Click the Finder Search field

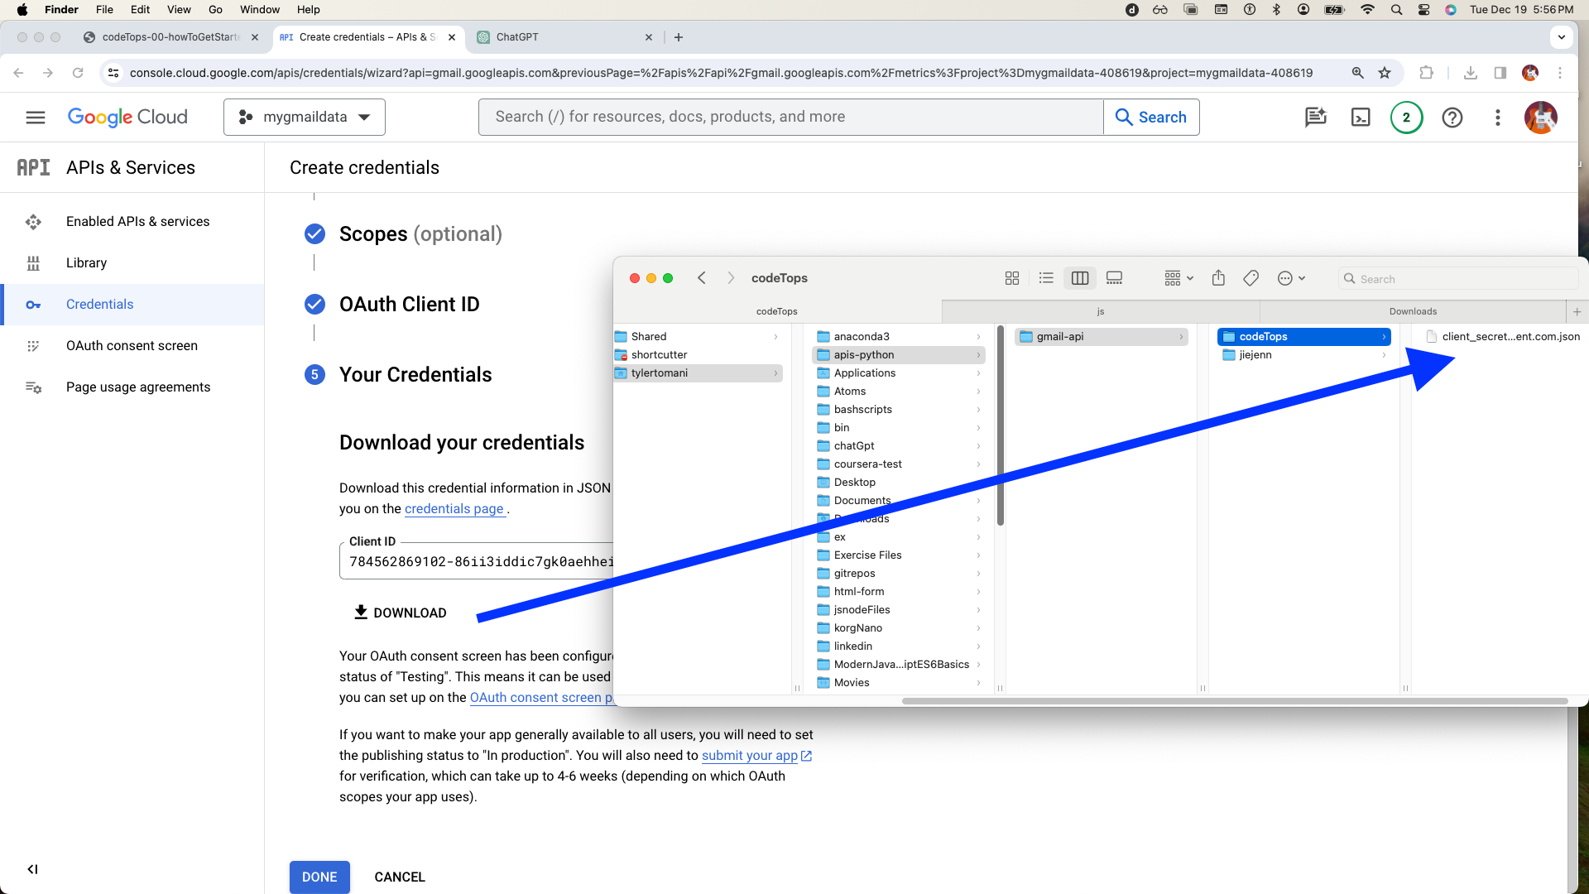tap(1458, 279)
